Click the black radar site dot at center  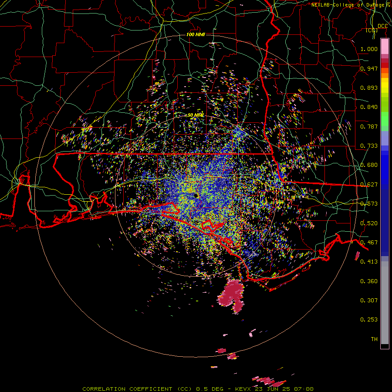click(196, 196)
